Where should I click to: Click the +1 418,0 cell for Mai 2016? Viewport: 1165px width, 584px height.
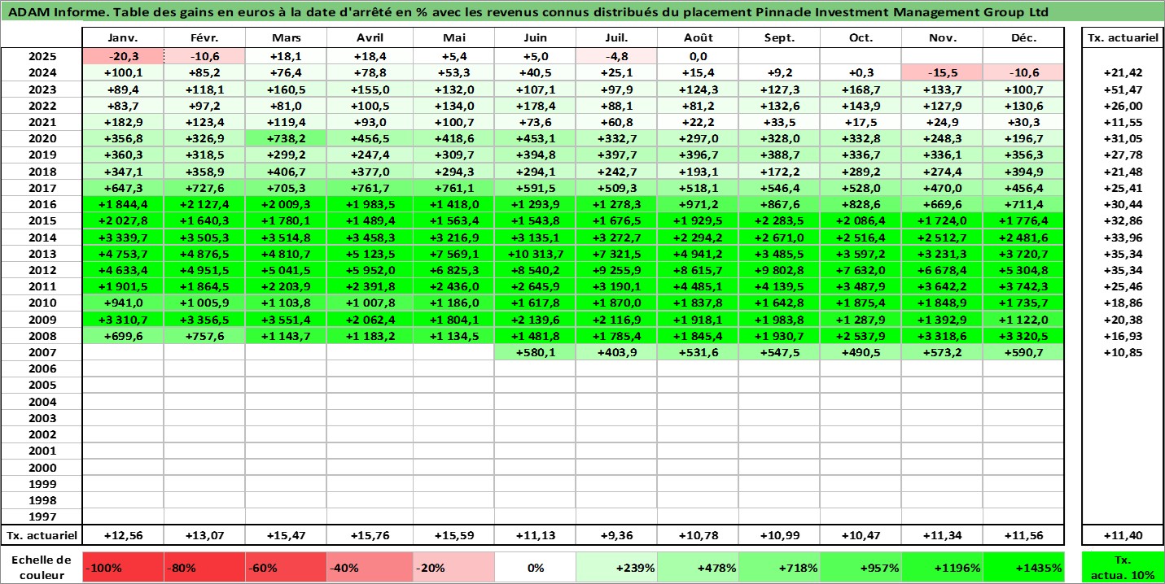click(453, 204)
